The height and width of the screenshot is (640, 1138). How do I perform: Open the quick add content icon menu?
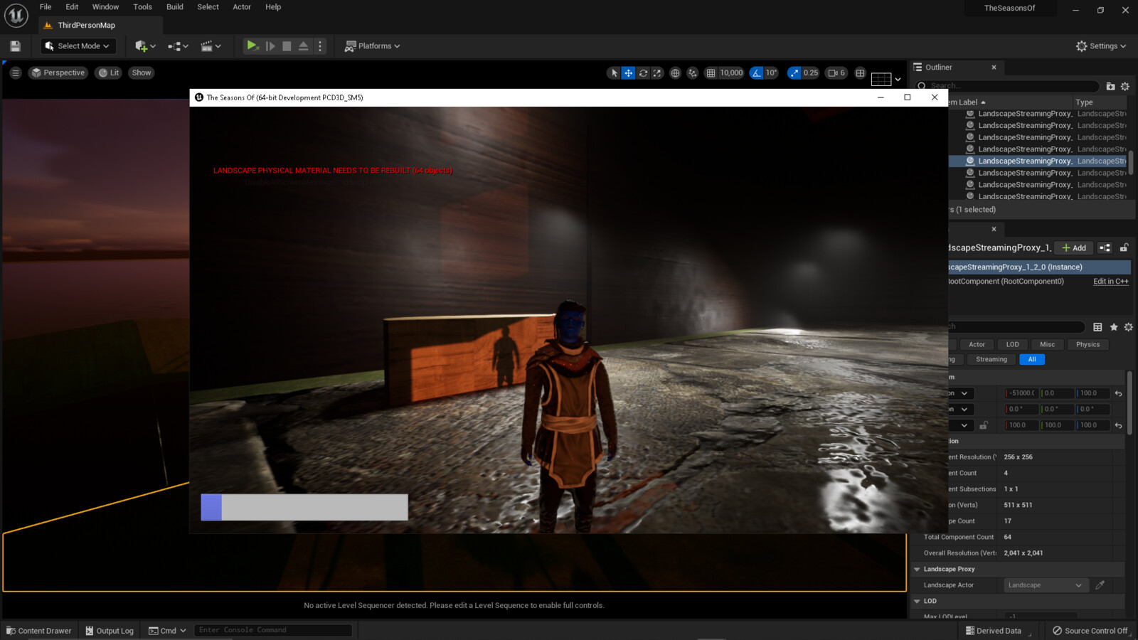145,46
